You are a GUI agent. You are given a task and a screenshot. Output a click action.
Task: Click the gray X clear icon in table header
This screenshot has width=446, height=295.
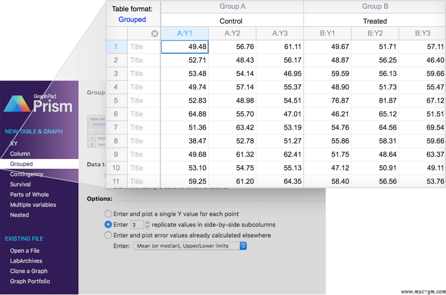coord(154,34)
